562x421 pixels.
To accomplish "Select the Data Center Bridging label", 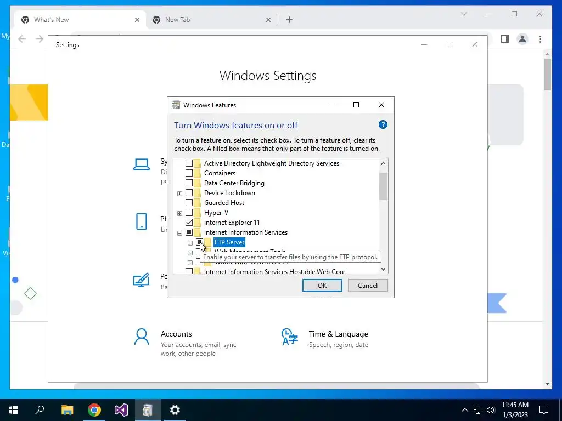I will pos(234,183).
